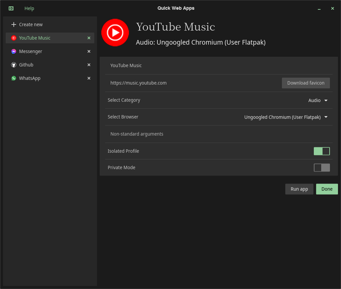Delete the WhatsApp web app
This screenshot has width=341, height=289.
pyautogui.click(x=89, y=78)
